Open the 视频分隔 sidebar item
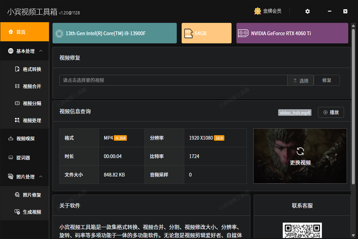Image resolution: width=358 pixels, height=239 pixels. click(28, 103)
